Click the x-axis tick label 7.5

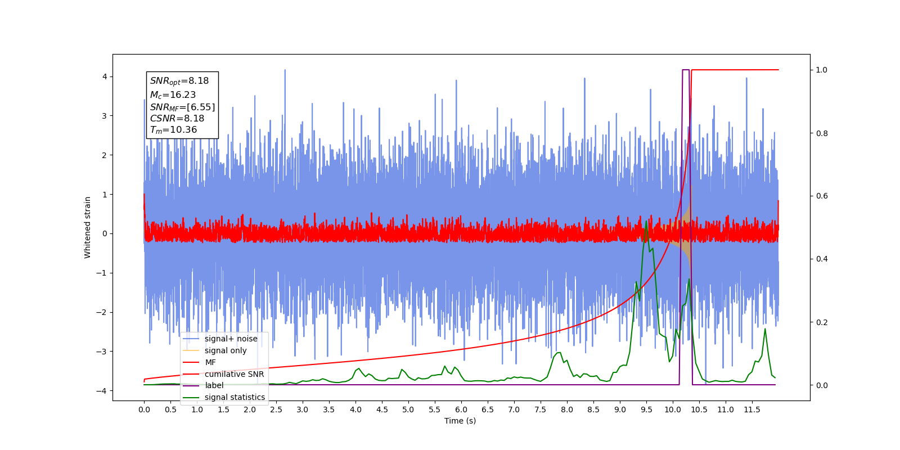(x=541, y=409)
